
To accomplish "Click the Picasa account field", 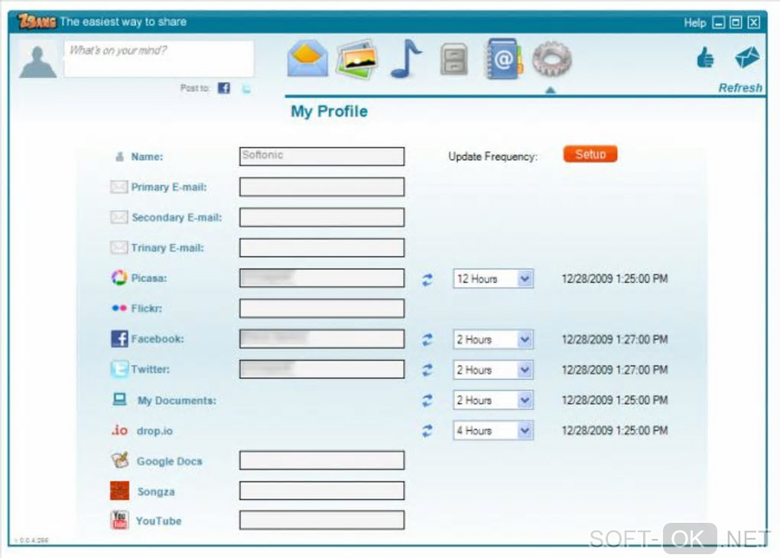I will tap(322, 278).
